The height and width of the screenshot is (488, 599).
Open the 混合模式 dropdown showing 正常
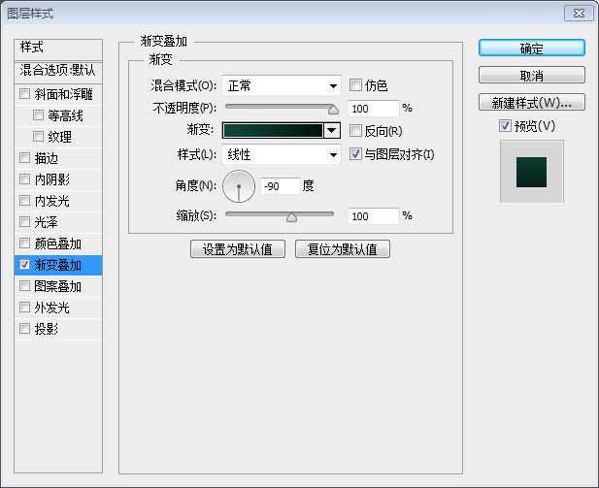[x=282, y=85]
